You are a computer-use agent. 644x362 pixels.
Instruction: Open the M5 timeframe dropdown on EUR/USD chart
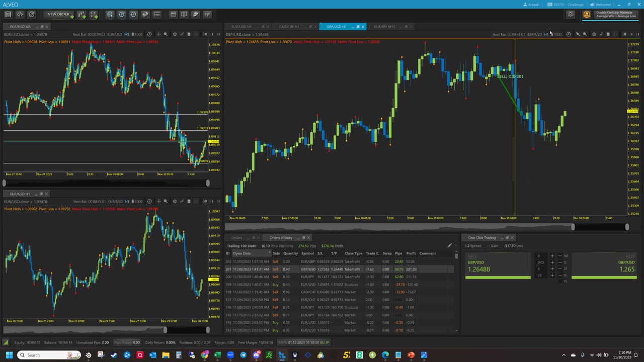[x=127, y=34]
